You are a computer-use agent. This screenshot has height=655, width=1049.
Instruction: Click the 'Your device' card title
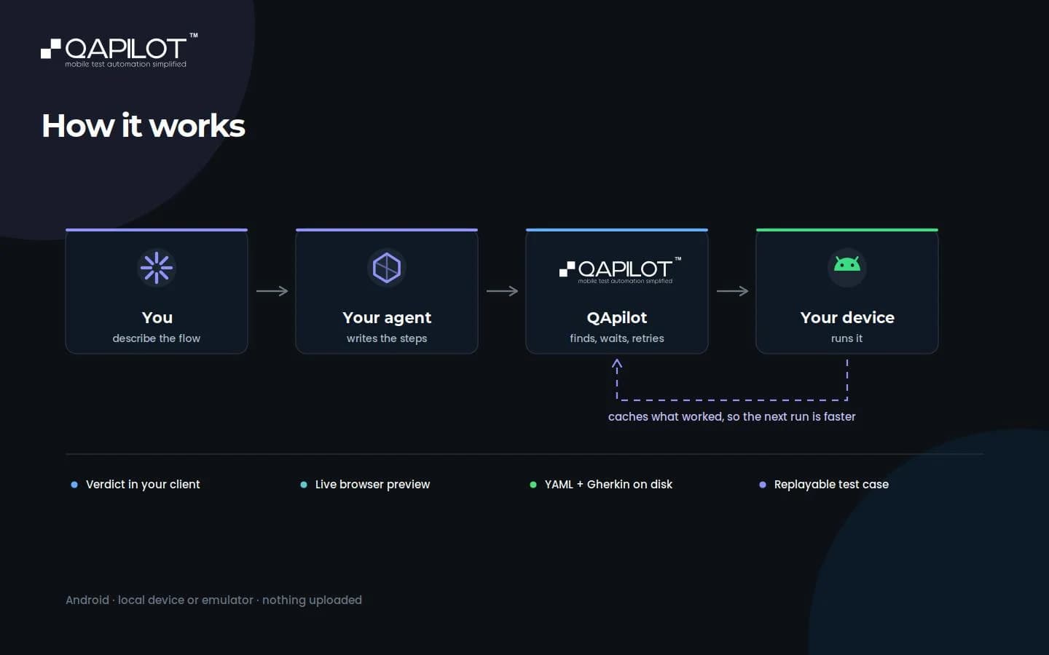click(x=847, y=318)
